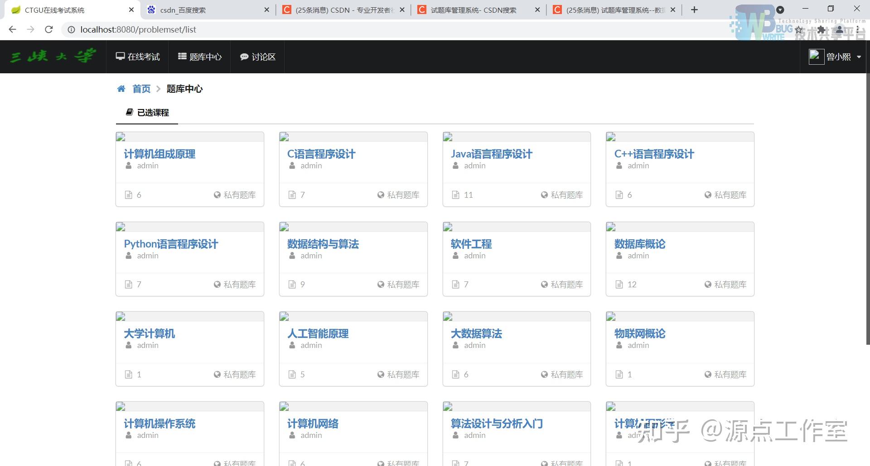Click admin user icon on 数据结构与算法 card

292,256
